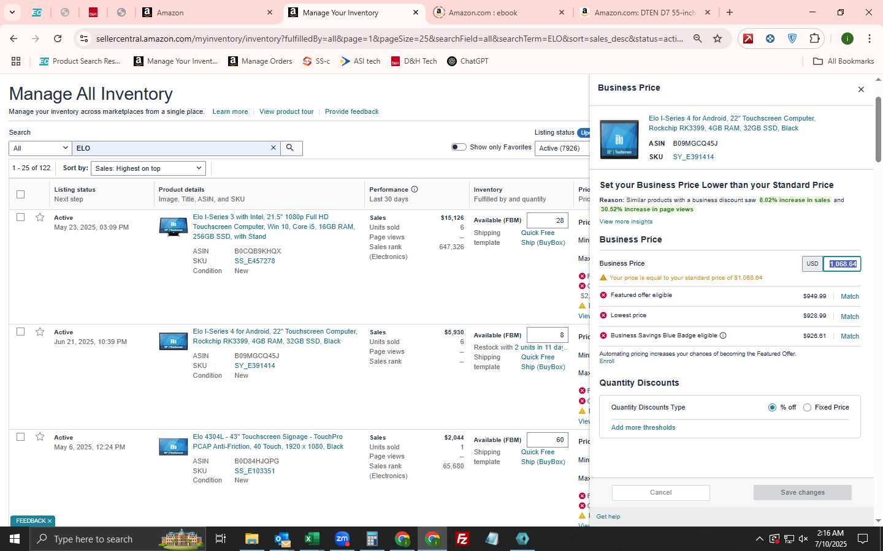Open File Explorer from the taskbar

251,539
